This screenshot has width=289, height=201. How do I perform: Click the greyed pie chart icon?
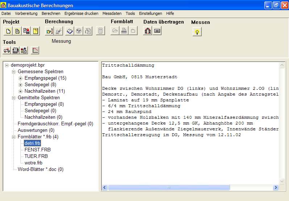click(x=79, y=31)
